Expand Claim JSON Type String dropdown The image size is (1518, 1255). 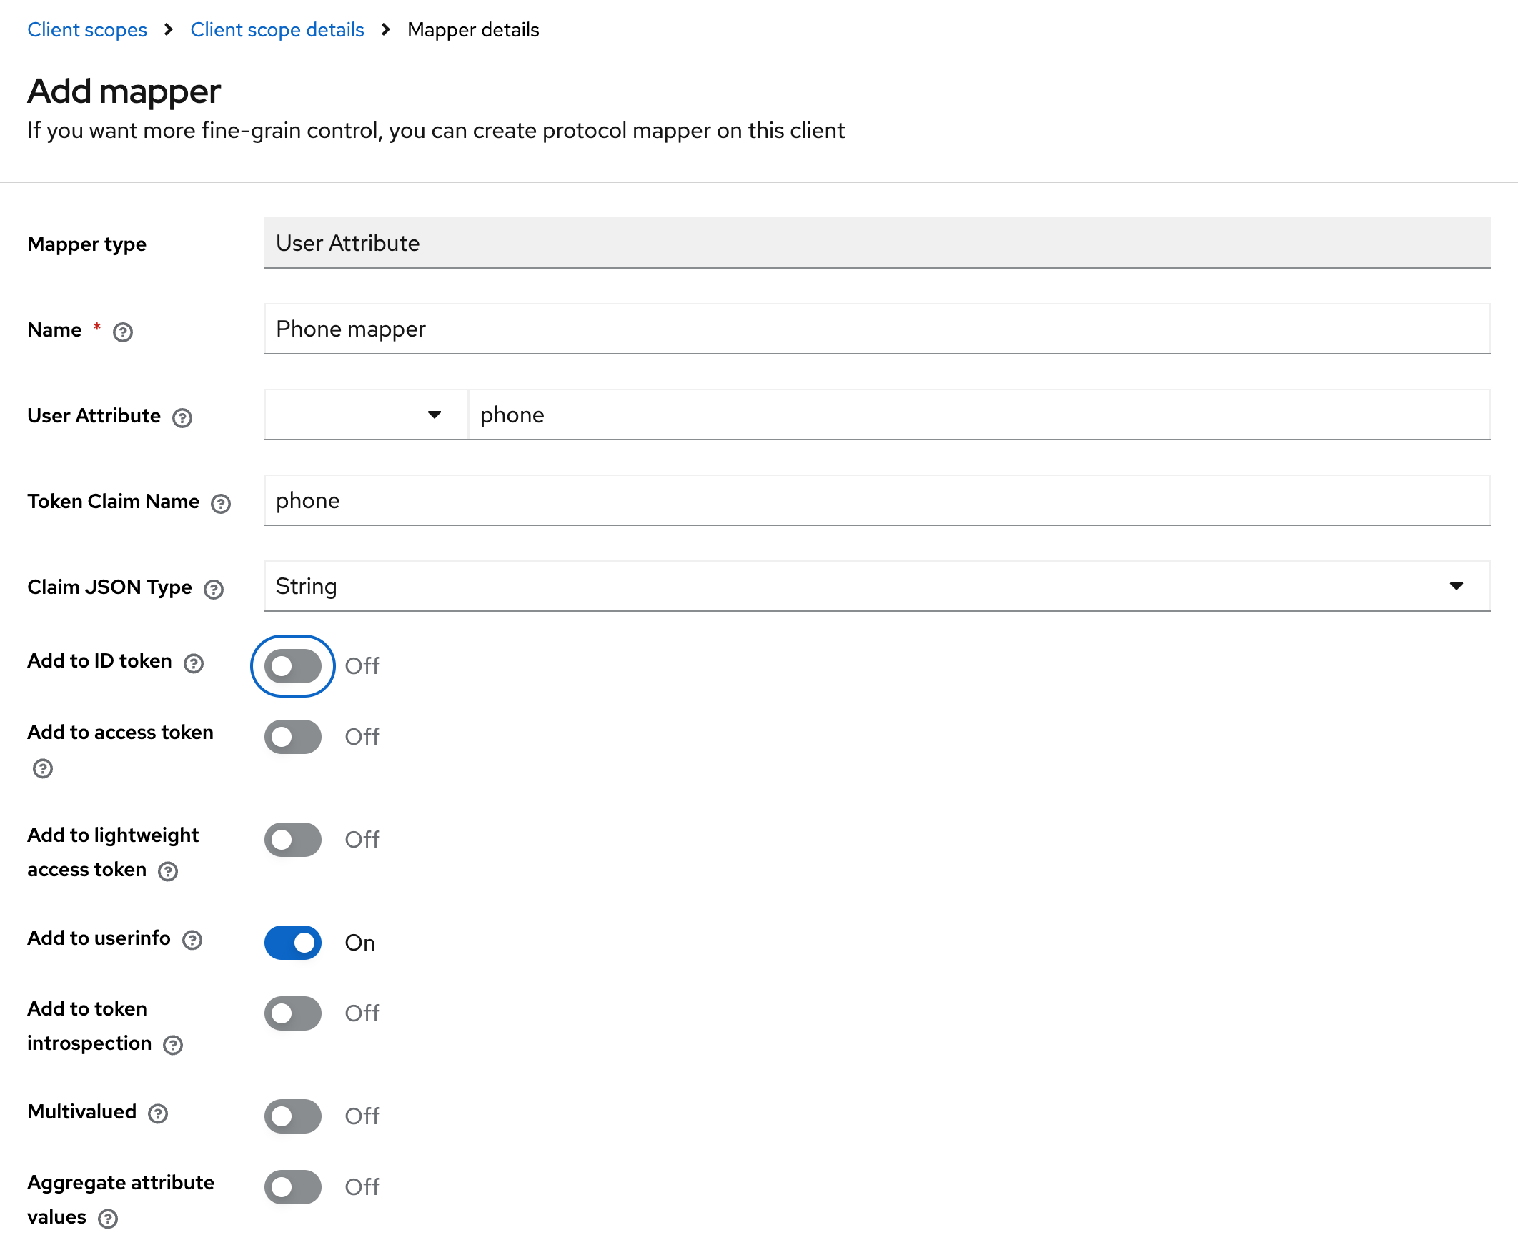click(876, 586)
